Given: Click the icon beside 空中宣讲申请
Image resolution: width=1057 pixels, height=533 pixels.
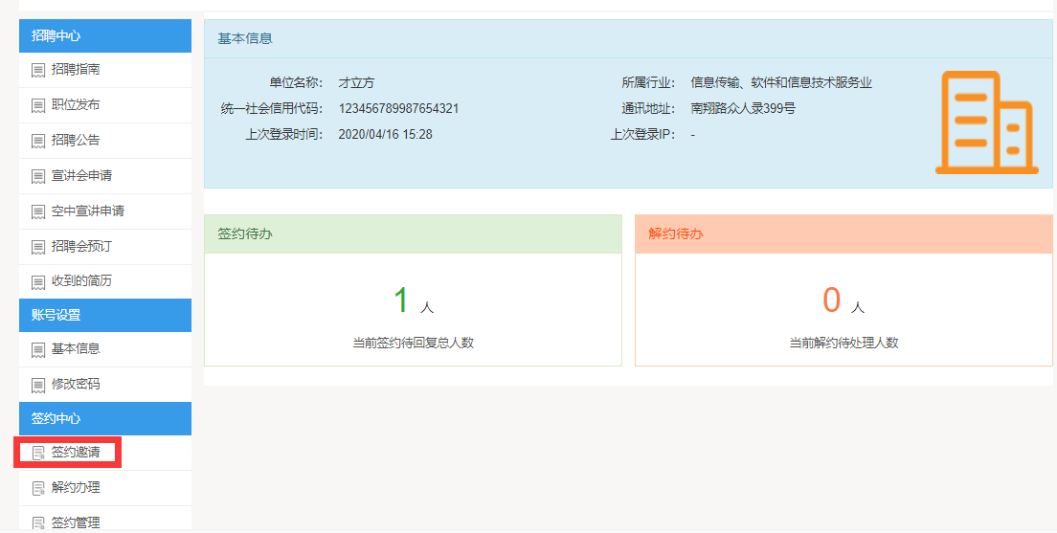Looking at the screenshot, I should point(38,211).
